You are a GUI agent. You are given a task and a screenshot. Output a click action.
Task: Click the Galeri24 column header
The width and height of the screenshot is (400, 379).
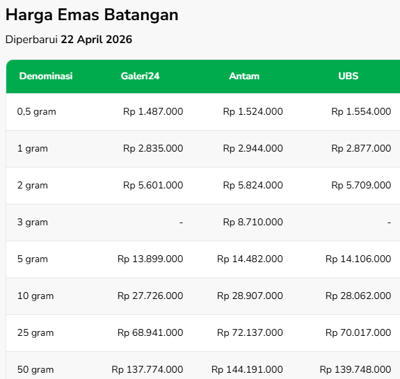(140, 76)
